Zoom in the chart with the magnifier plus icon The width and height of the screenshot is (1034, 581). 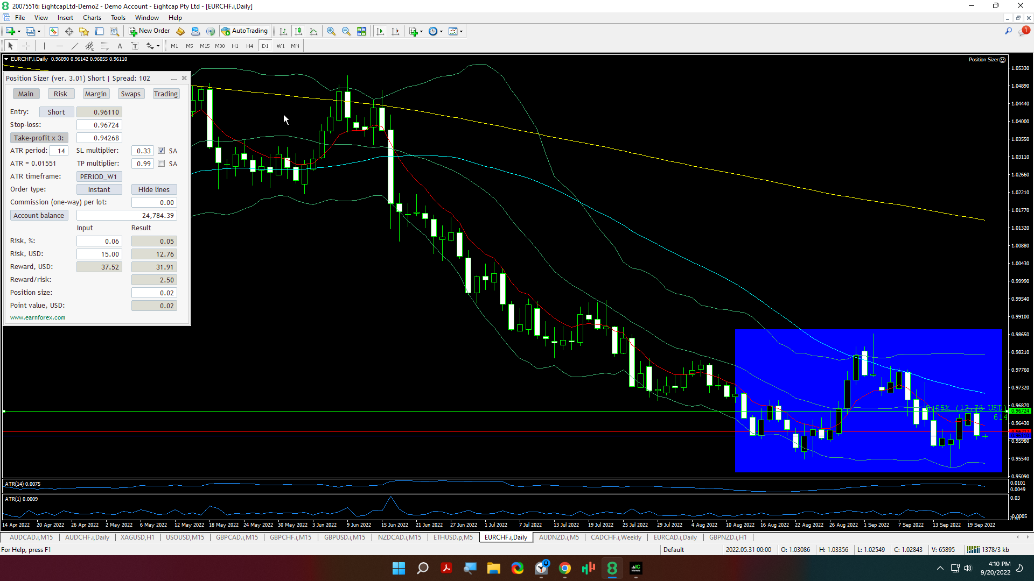[331, 31]
